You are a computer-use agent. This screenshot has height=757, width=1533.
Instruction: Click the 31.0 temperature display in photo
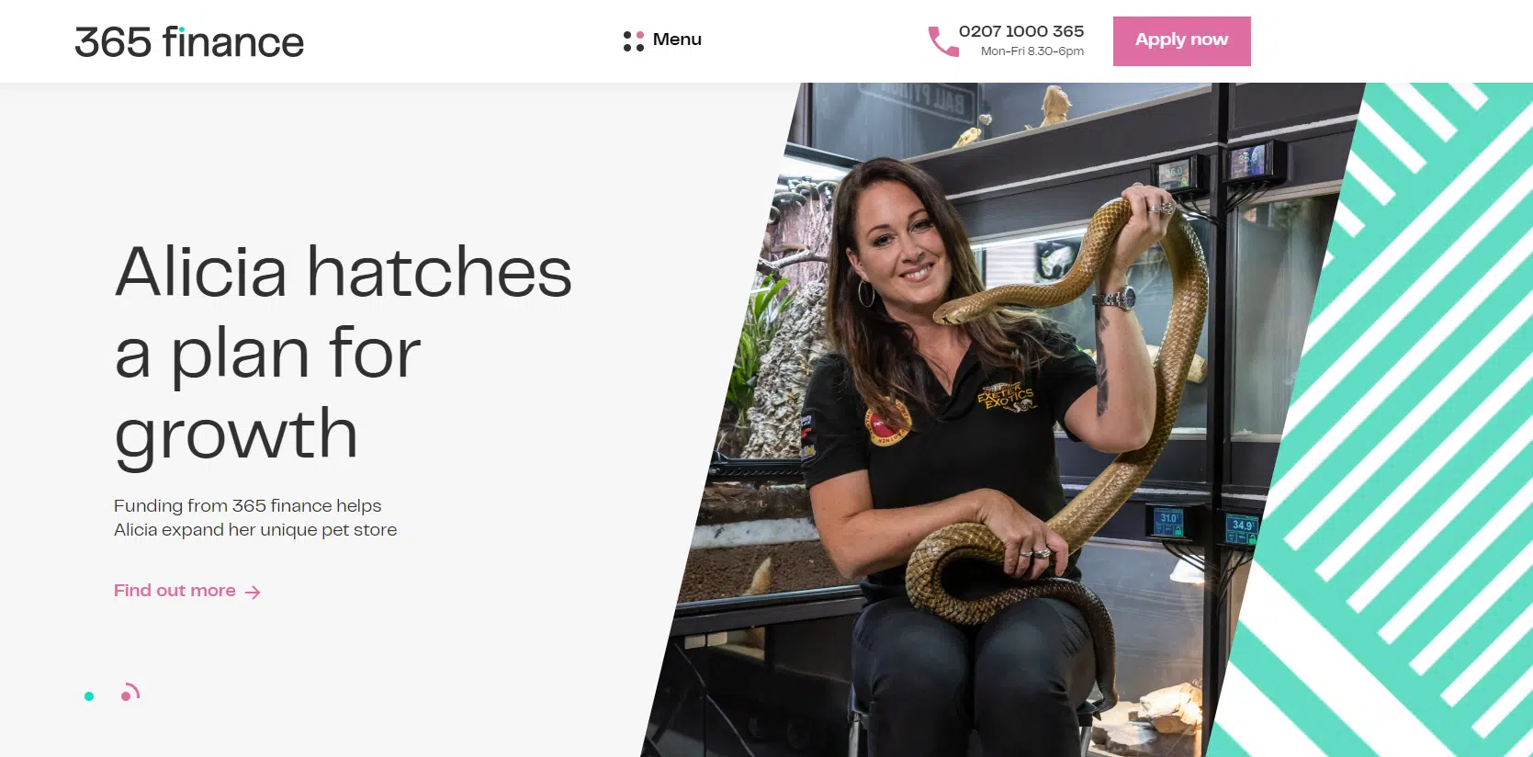[1168, 523]
